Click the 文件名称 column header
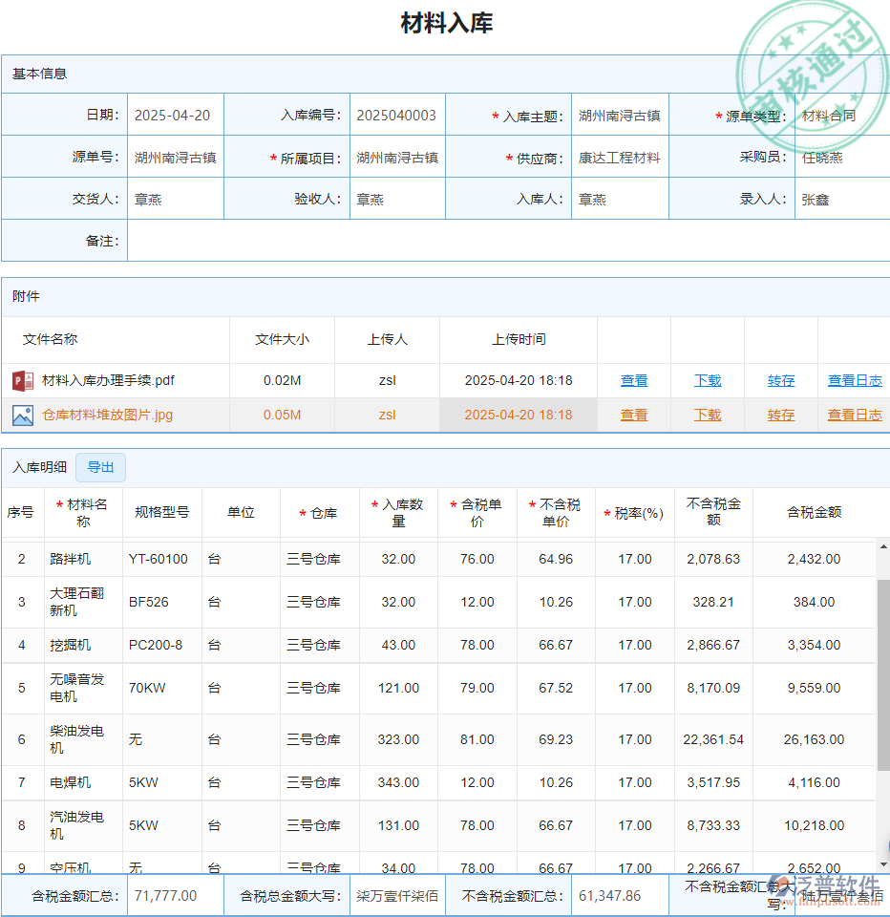The width and height of the screenshot is (890, 917). pos(51,339)
